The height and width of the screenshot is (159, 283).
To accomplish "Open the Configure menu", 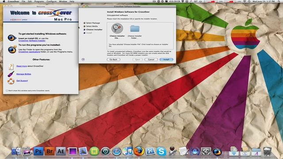I will (x=51, y=1).
